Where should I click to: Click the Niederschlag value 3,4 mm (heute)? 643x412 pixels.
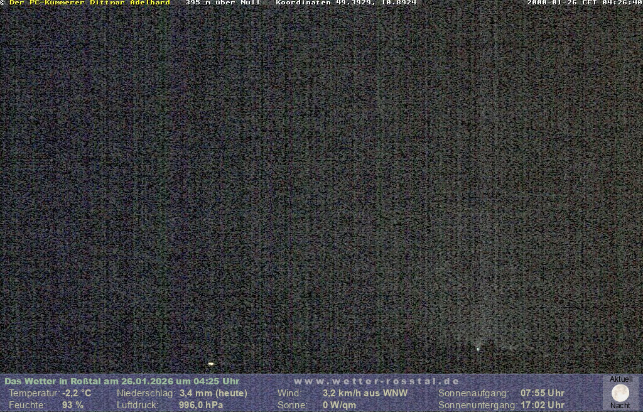[x=213, y=393]
